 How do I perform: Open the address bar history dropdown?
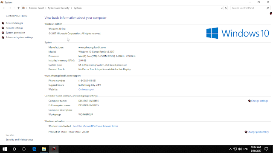coord(222,8)
